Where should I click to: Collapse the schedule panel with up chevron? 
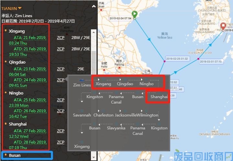coord(94,6)
